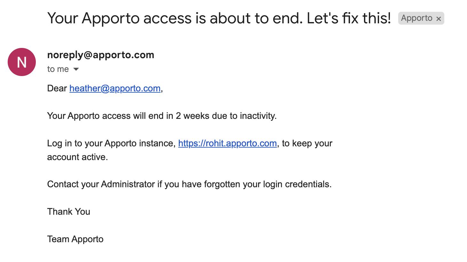This screenshot has width=467, height=262.
Task: Open the heather@apporto.com email link
Action: pyautogui.click(x=115, y=89)
